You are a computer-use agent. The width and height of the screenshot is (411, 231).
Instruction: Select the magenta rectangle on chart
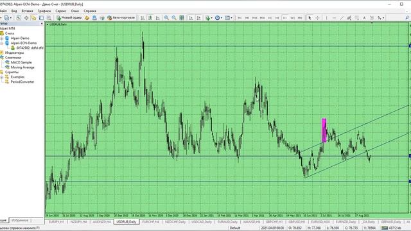click(x=324, y=130)
